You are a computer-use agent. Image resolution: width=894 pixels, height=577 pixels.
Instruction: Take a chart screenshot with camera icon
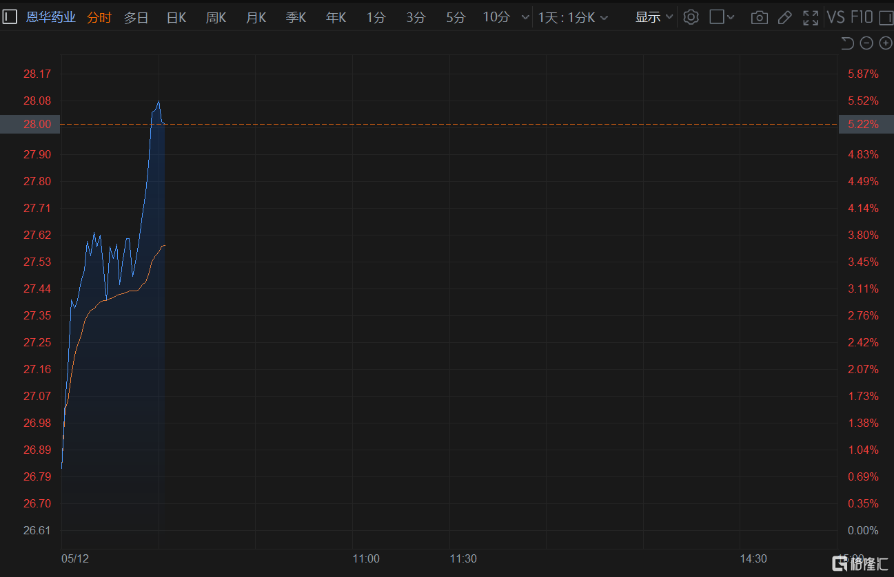[759, 17]
